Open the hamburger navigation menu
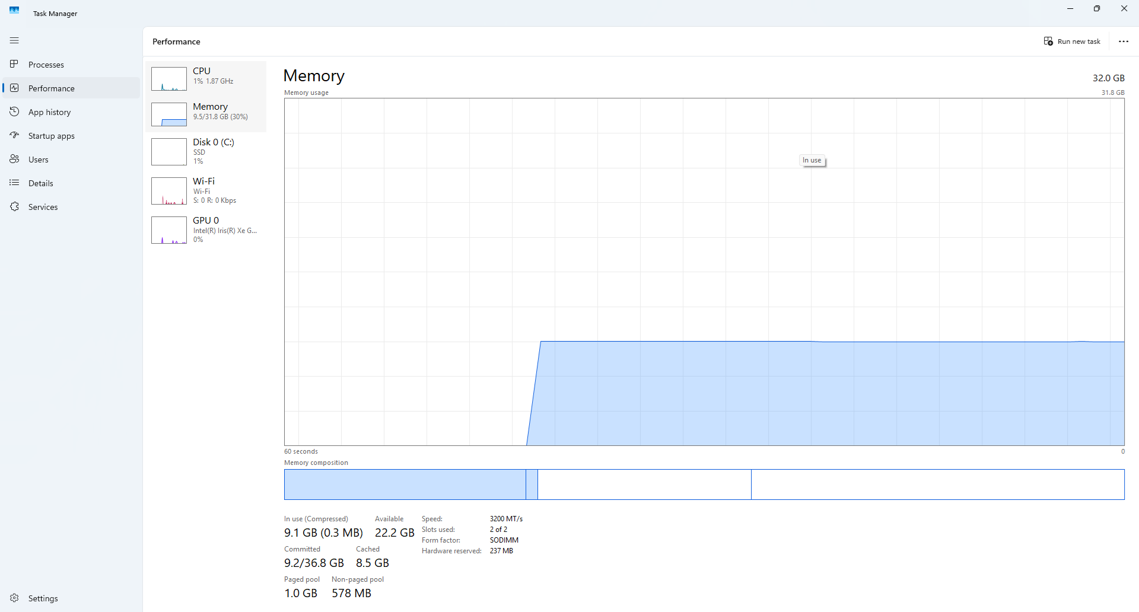Screen dimensions: 1139x612 click(14, 40)
